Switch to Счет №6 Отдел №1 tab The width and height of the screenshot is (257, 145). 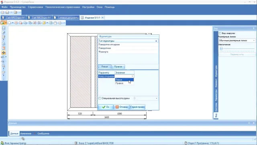[x=39, y=18]
